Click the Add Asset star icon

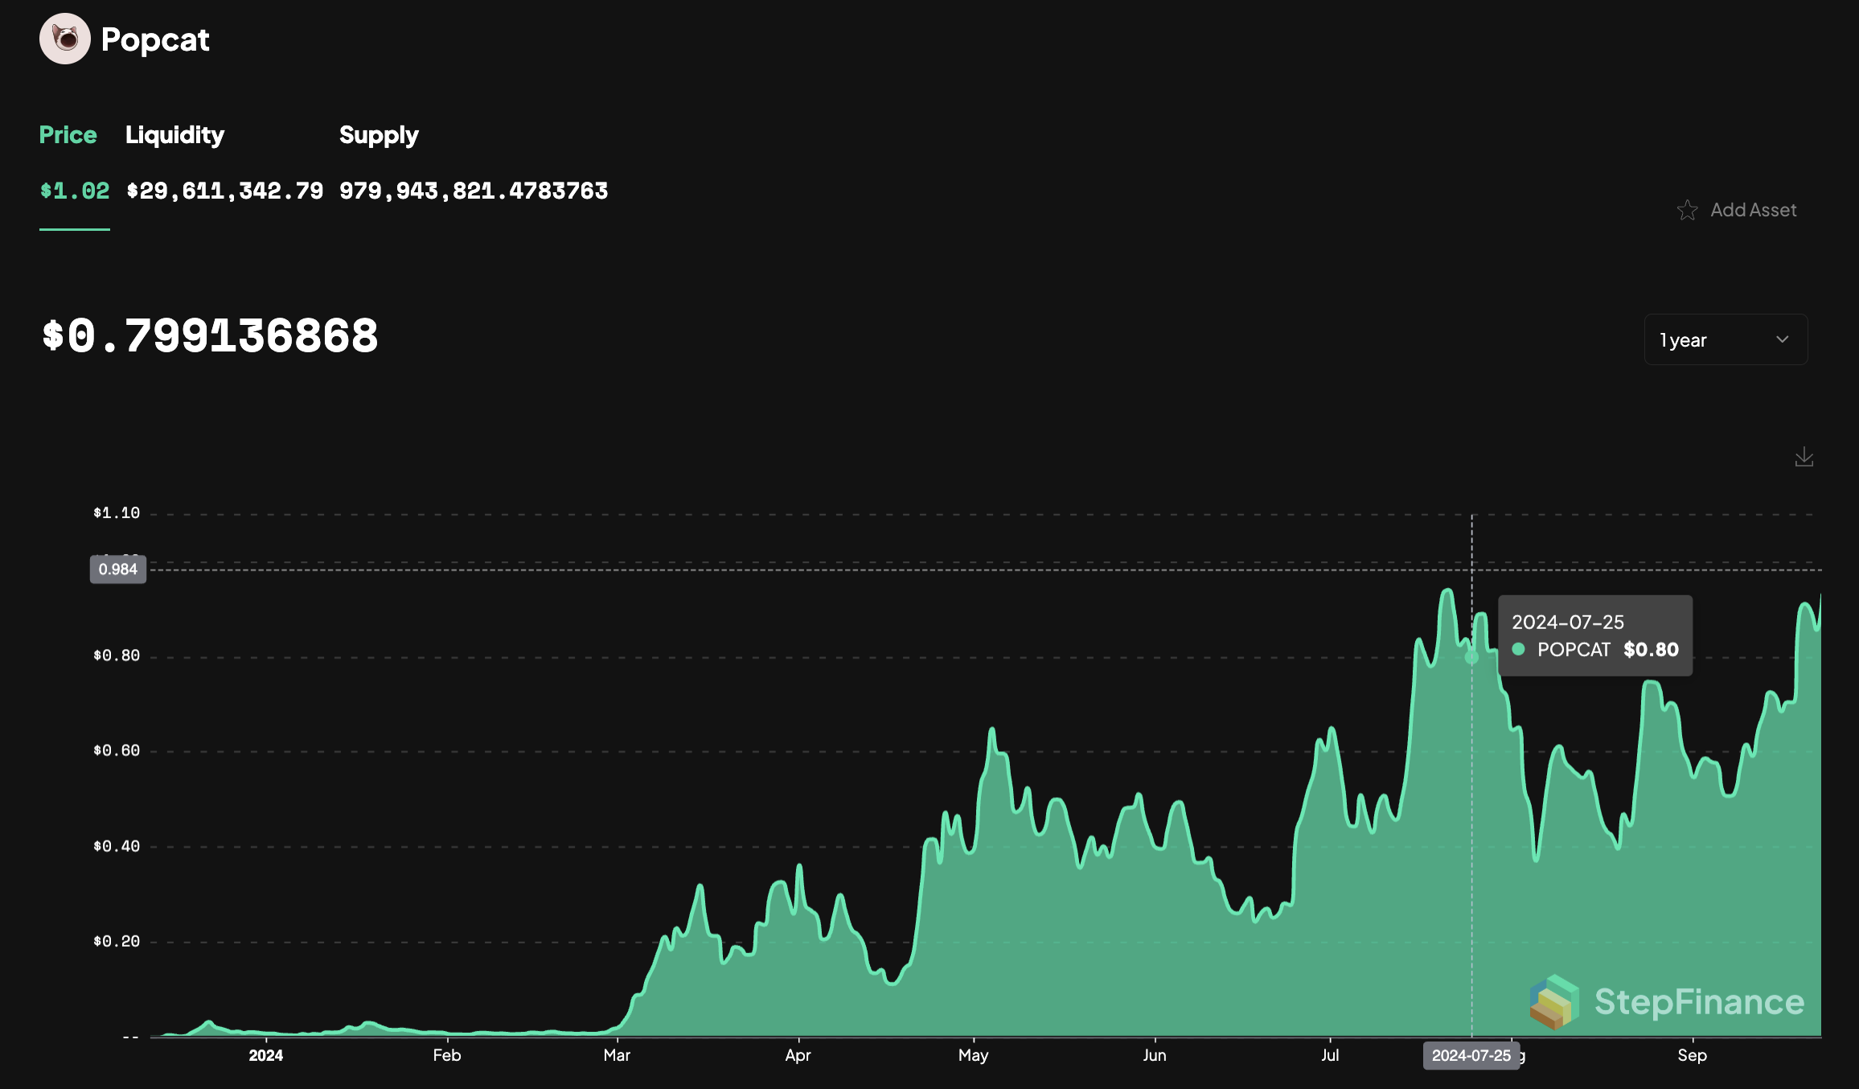1687,210
